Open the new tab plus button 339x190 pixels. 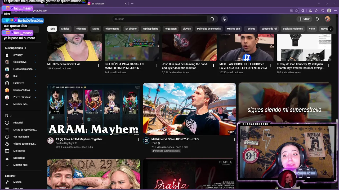point(132,3)
